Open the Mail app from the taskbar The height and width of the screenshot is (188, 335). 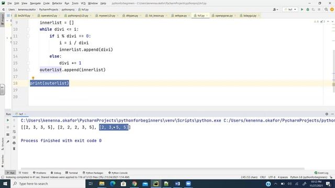point(145,183)
